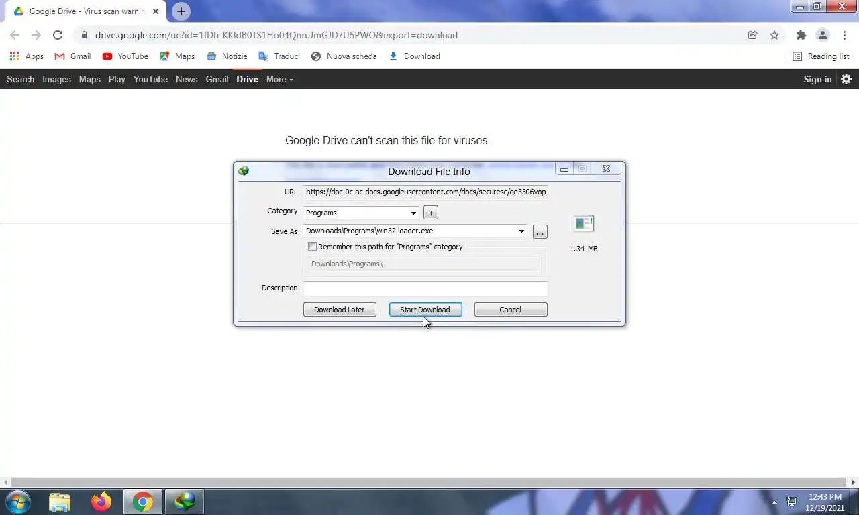Screen dimensions: 859x515
Task: Click the Start Download button
Action: coord(425,309)
